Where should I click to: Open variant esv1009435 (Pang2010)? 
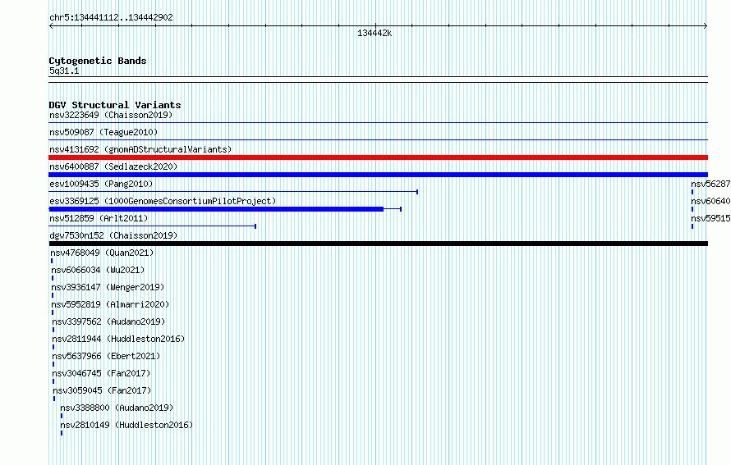[101, 184]
